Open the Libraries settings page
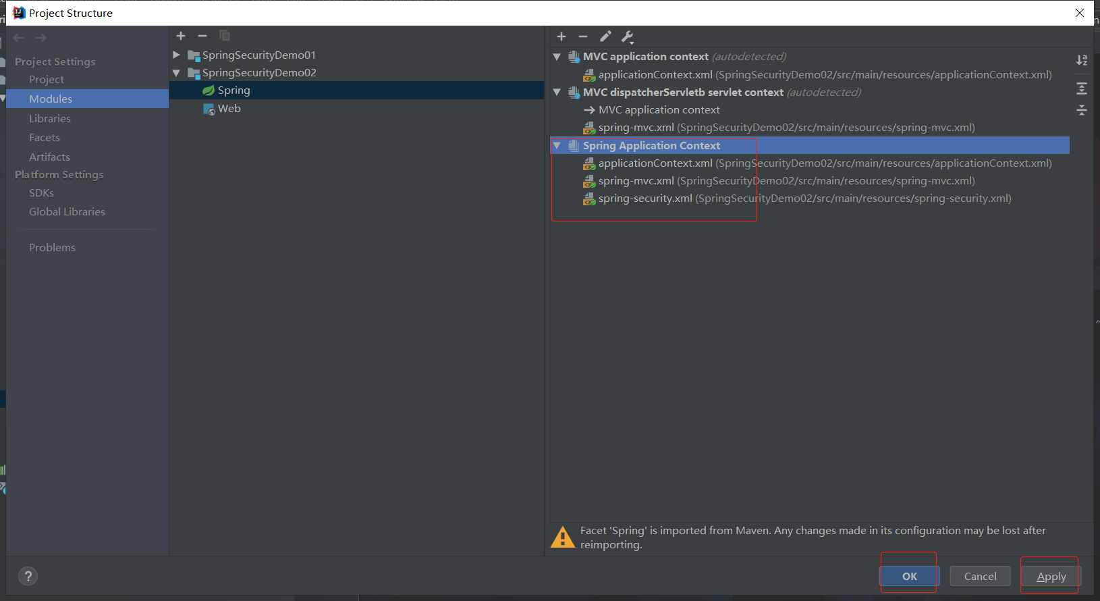 click(x=50, y=119)
